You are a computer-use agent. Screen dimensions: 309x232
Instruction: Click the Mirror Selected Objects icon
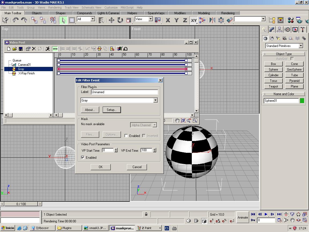(212, 20)
